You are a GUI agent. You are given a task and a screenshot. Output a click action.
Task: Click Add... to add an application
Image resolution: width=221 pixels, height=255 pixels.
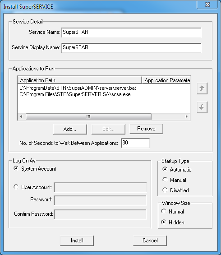pyautogui.click(x=70, y=129)
